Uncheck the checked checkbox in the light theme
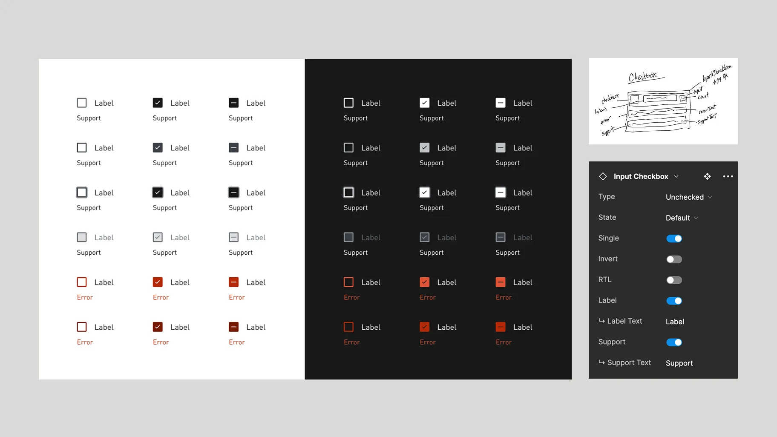 [x=158, y=103]
